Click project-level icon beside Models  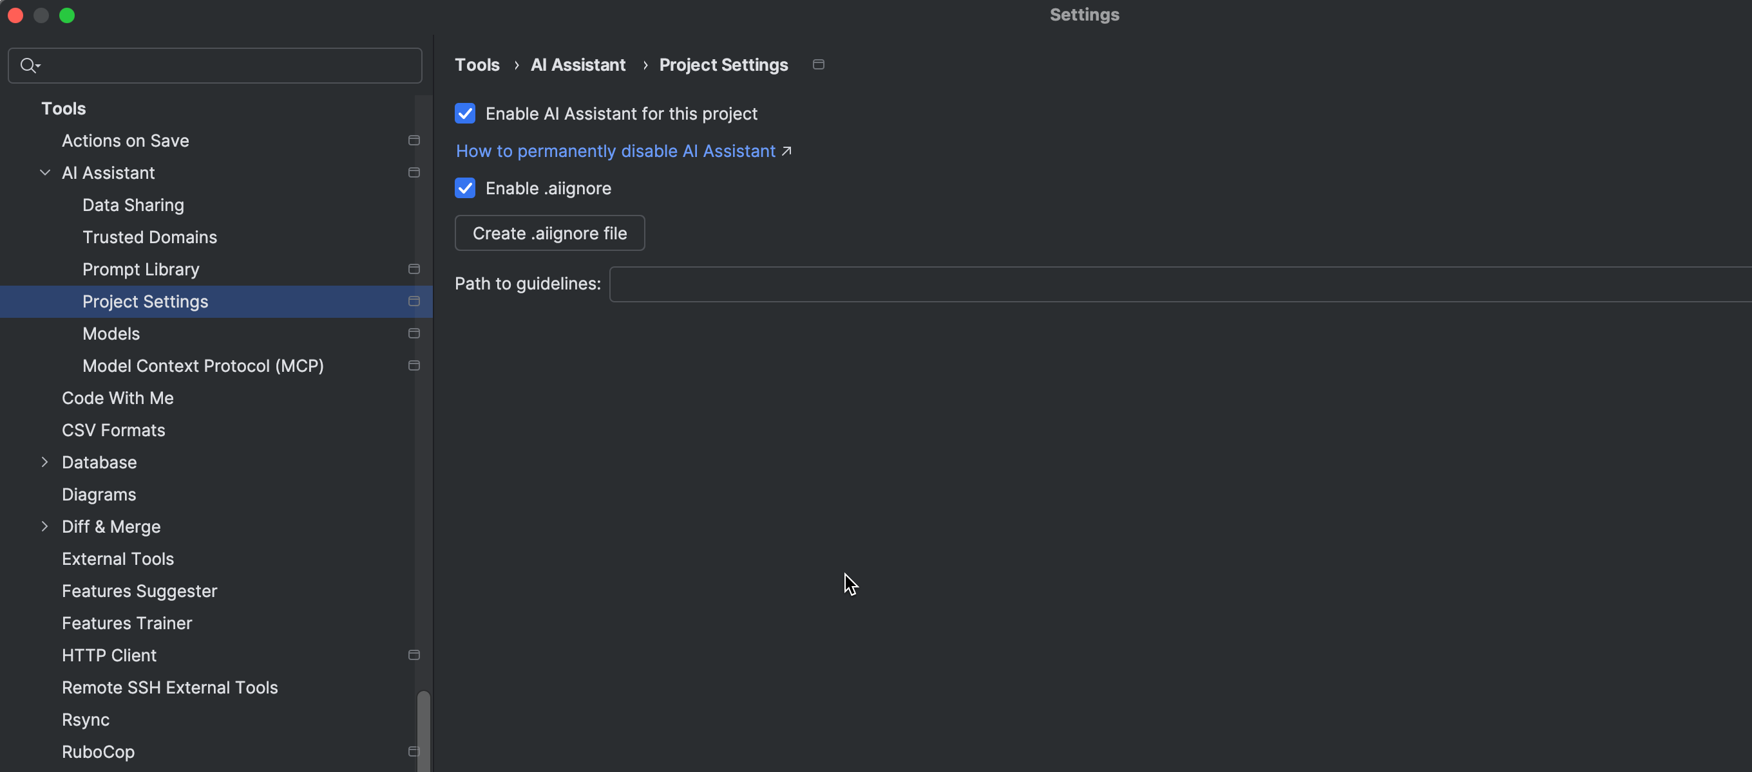click(x=414, y=334)
